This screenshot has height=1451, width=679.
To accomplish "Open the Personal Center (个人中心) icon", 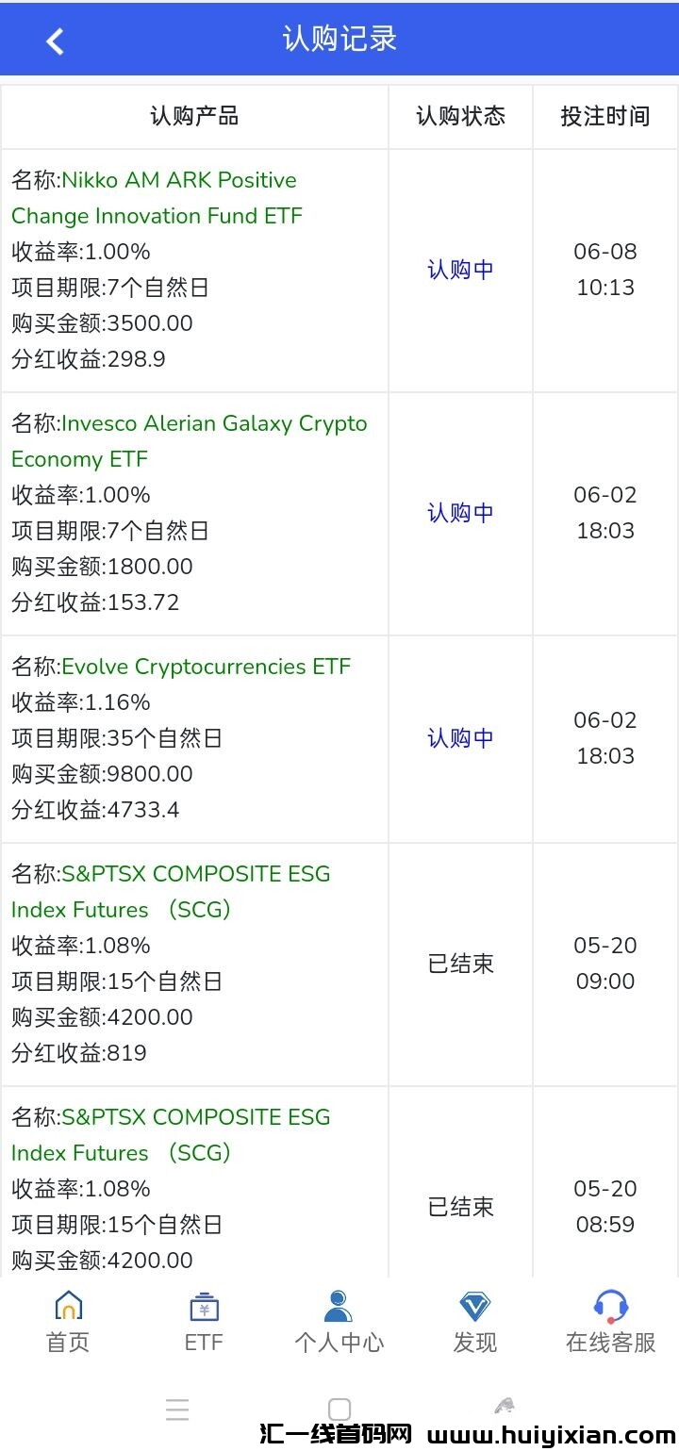I will pyautogui.click(x=339, y=1307).
